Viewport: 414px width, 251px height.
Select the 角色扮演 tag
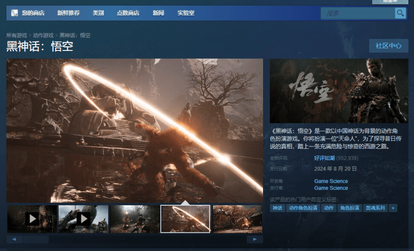pyautogui.click(x=350, y=208)
